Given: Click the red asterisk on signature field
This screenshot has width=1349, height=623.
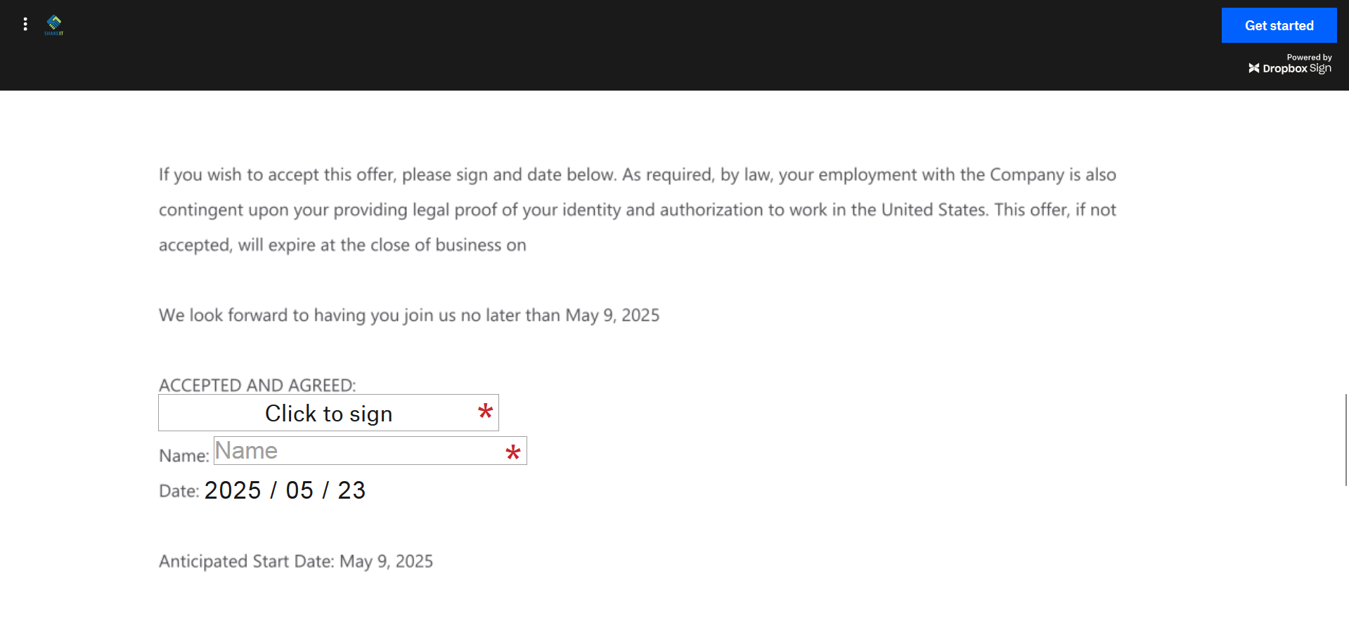Looking at the screenshot, I should click(x=485, y=412).
